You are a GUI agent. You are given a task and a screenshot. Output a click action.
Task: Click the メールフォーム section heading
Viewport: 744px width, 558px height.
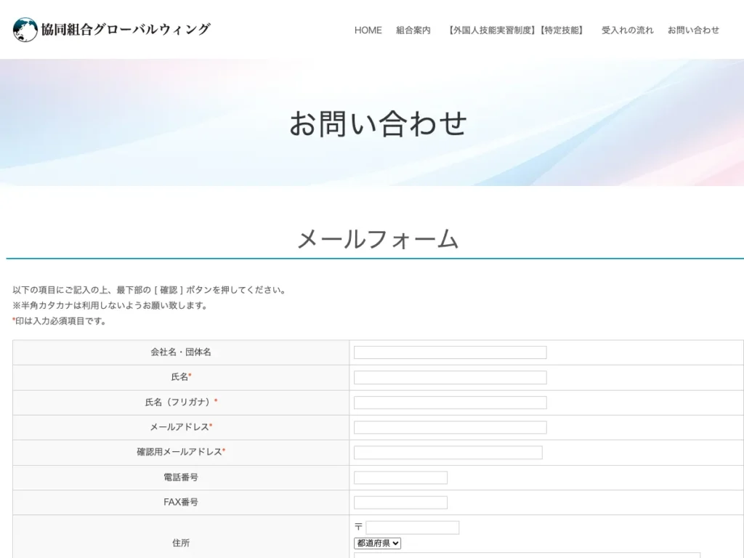(x=378, y=238)
